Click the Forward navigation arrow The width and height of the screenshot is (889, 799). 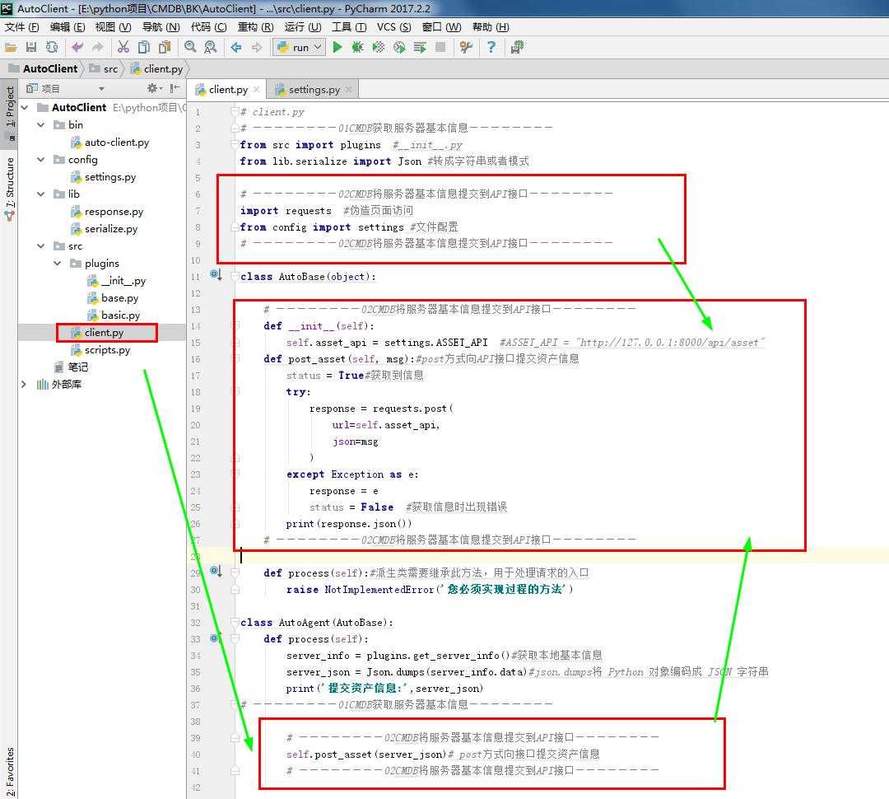coord(257,48)
